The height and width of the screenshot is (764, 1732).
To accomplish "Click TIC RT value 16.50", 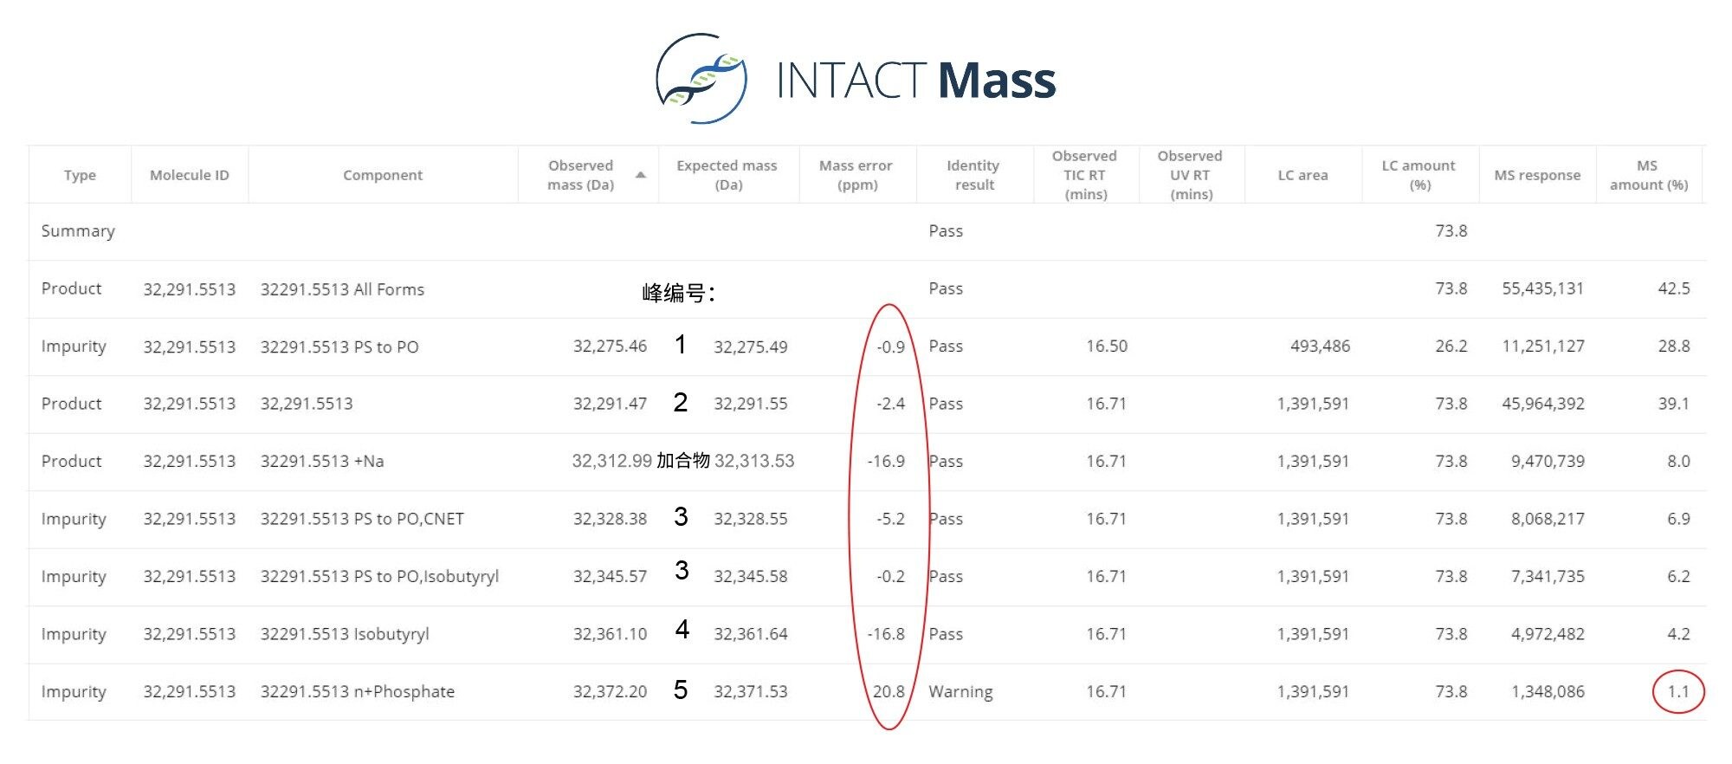I will click(1107, 346).
